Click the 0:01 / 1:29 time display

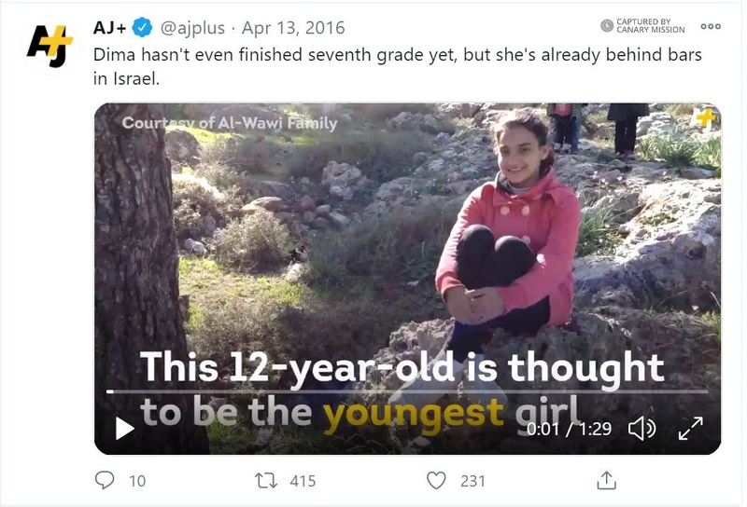click(569, 429)
